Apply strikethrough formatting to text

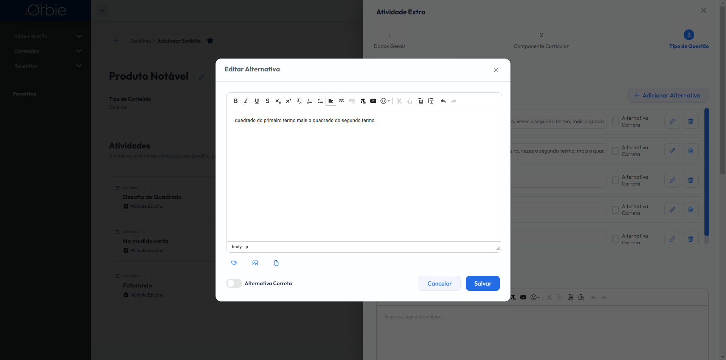tap(267, 101)
